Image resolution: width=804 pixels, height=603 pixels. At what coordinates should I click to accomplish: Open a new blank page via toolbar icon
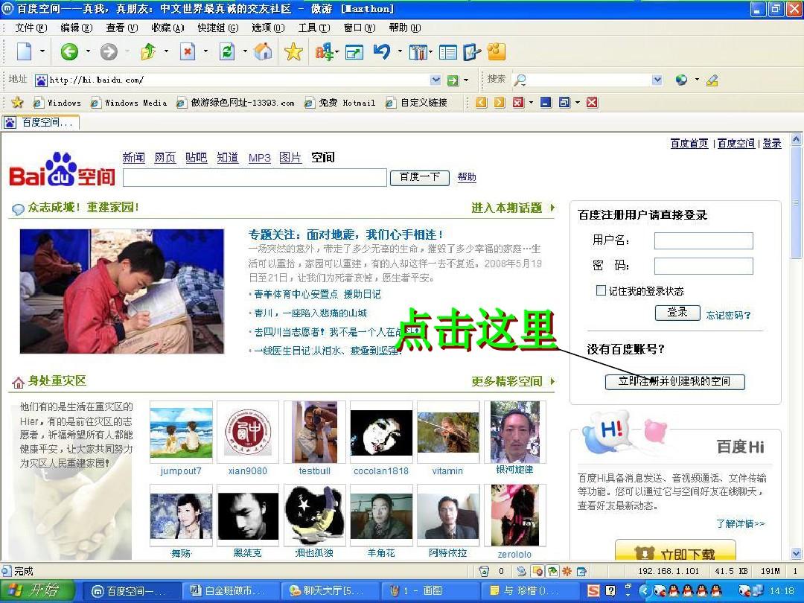click(24, 51)
